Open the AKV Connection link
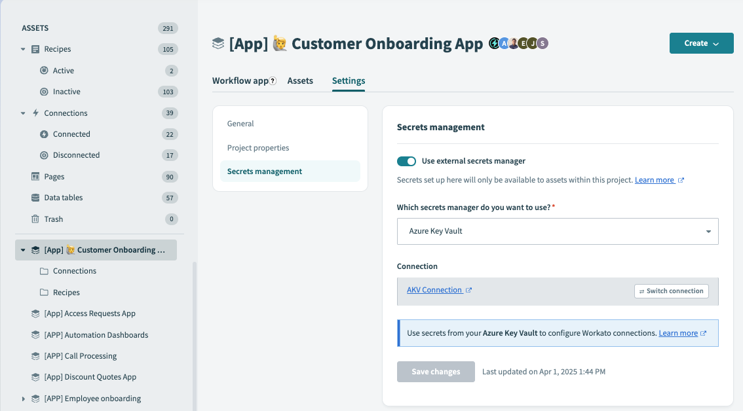Viewport: 743px width, 411px height. (x=434, y=290)
